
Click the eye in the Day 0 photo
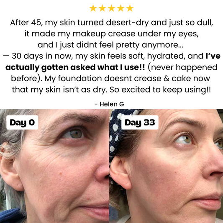(x=74, y=134)
